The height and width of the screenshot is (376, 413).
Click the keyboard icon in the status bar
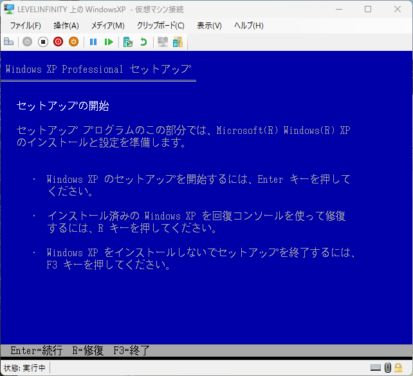tap(375, 368)
